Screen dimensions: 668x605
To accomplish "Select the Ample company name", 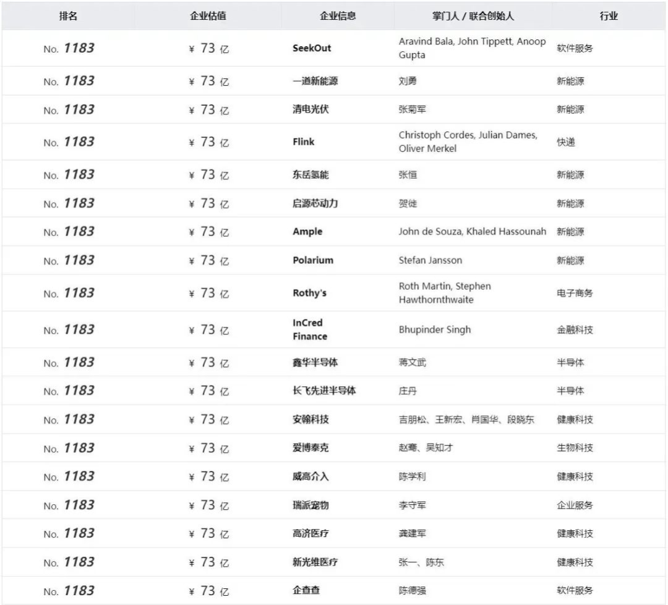I will pos(307,232).
